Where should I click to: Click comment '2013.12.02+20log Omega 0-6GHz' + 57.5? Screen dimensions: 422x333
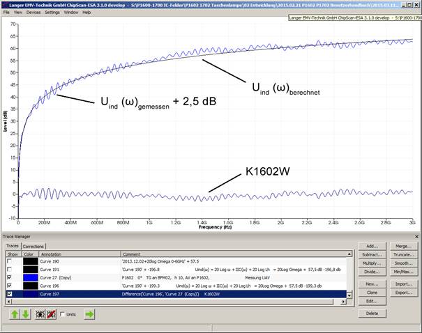pos(160,261)
